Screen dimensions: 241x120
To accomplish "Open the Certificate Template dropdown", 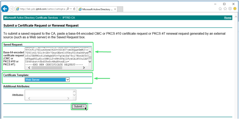I will (x=47, y=80).
